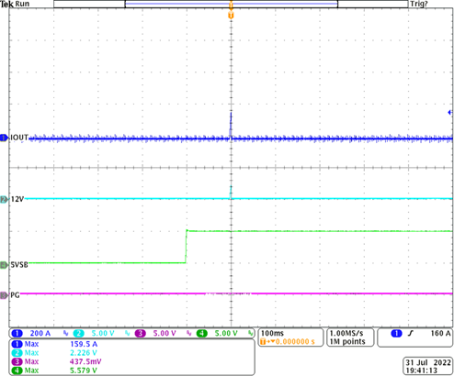Select the PG channel ground marker
Screen dimensions: 454x376
4,295
